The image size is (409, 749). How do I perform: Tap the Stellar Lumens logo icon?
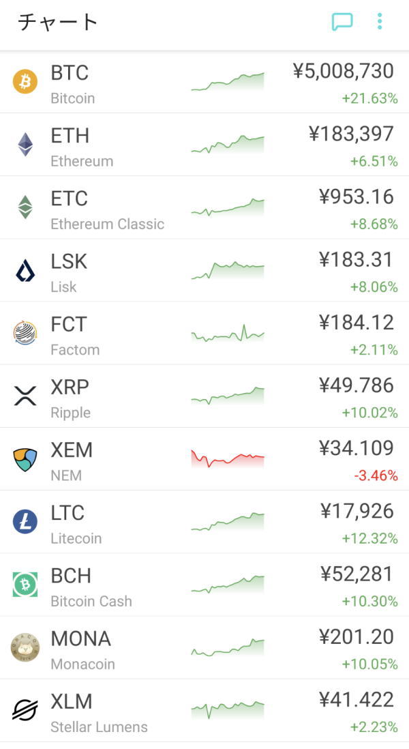pyautogui.click(x=25, y=710)
